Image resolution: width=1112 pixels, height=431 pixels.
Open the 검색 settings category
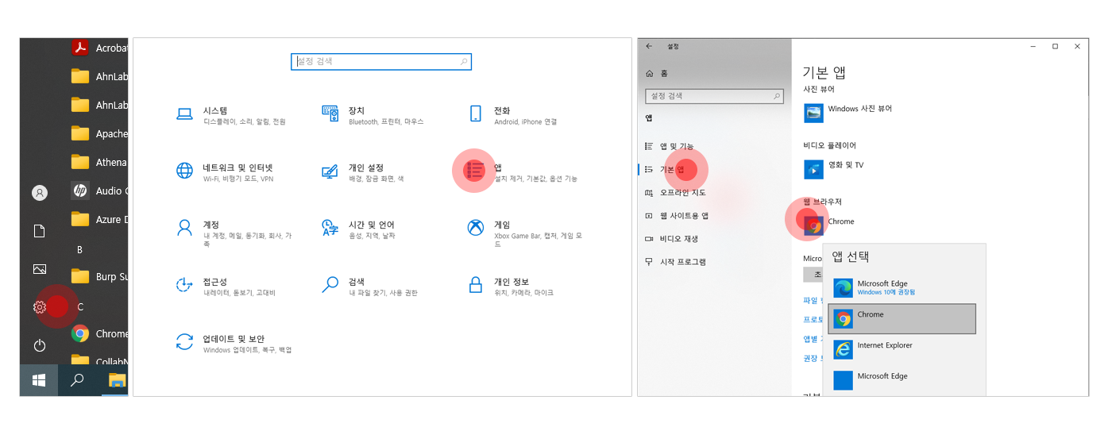tap(370, 287)
